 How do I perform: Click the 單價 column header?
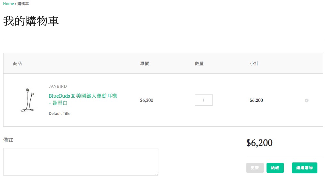tap(144, 64)
